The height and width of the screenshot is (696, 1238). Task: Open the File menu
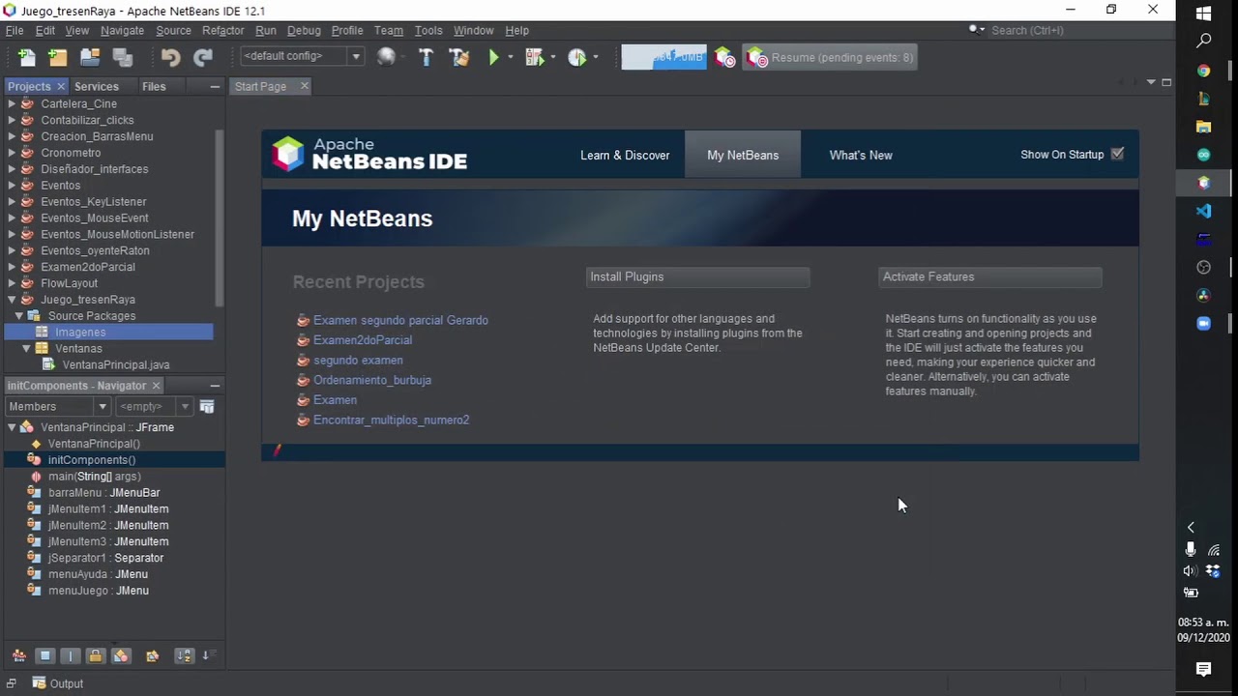click(x=15, y=30)
